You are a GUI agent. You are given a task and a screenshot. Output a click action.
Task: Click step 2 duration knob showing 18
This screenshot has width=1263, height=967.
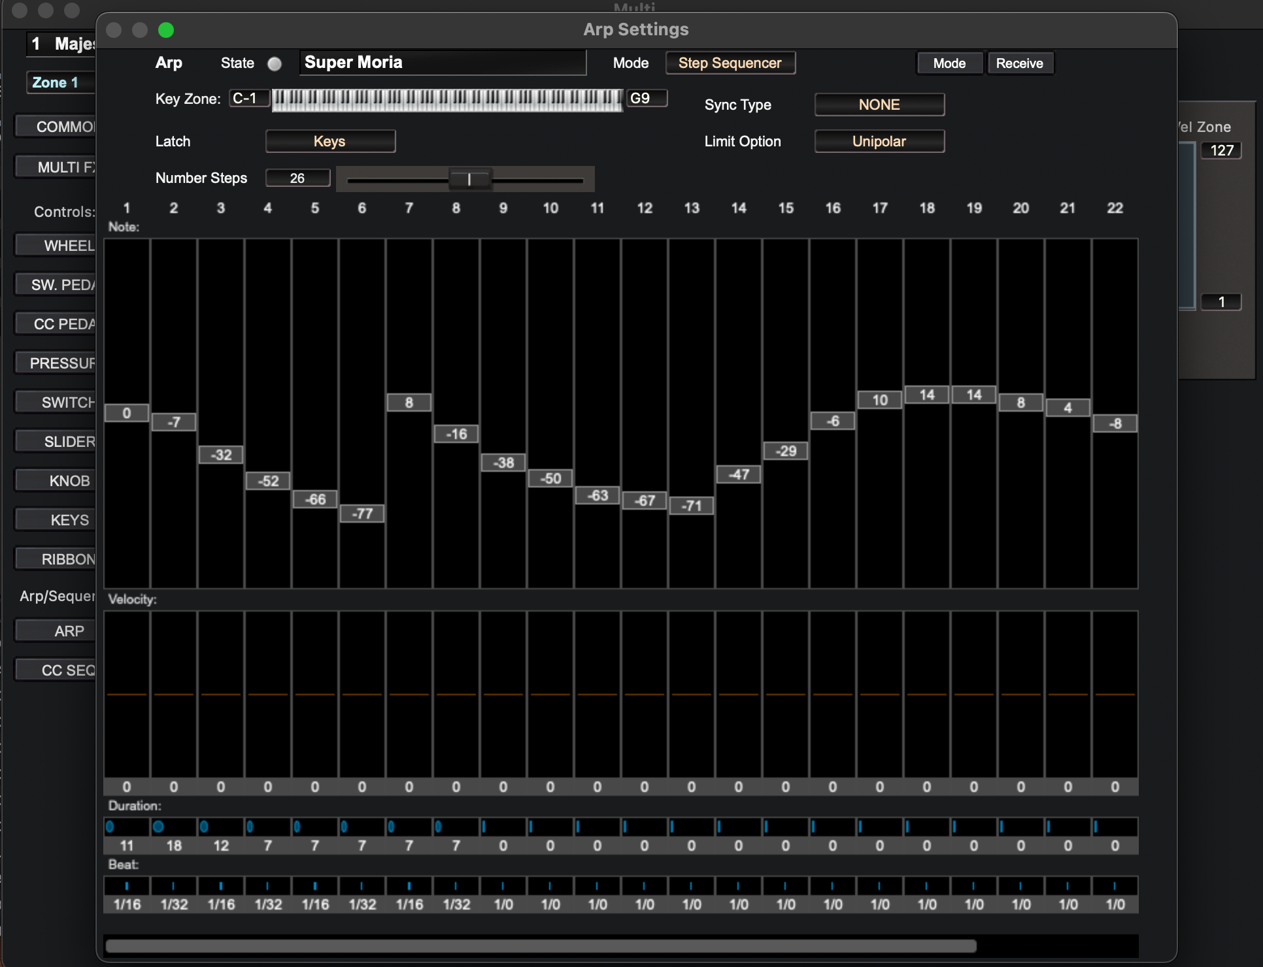tap(158, 827)
